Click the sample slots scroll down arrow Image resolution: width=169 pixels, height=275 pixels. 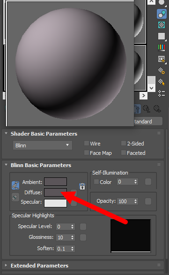coord(151,88)
